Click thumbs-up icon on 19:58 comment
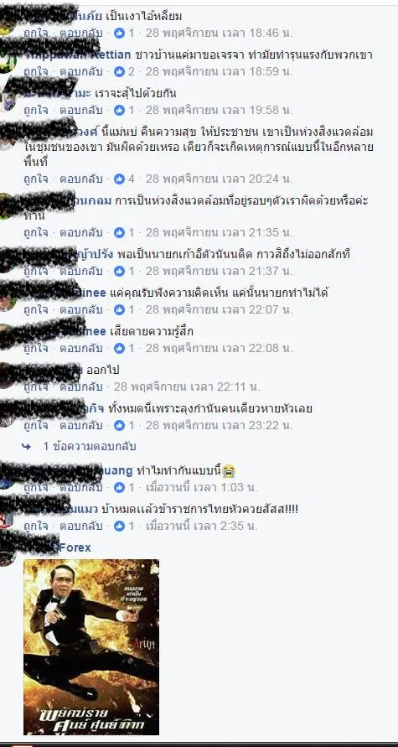The height and width of the screenshot is (747, 398). click(x=119, y=110)
